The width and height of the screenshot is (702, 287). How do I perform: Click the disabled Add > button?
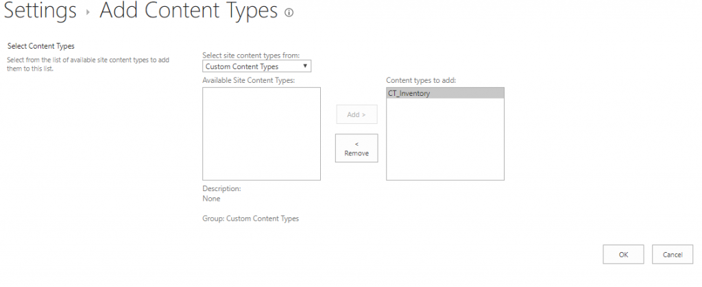click(x=356, y=114)
